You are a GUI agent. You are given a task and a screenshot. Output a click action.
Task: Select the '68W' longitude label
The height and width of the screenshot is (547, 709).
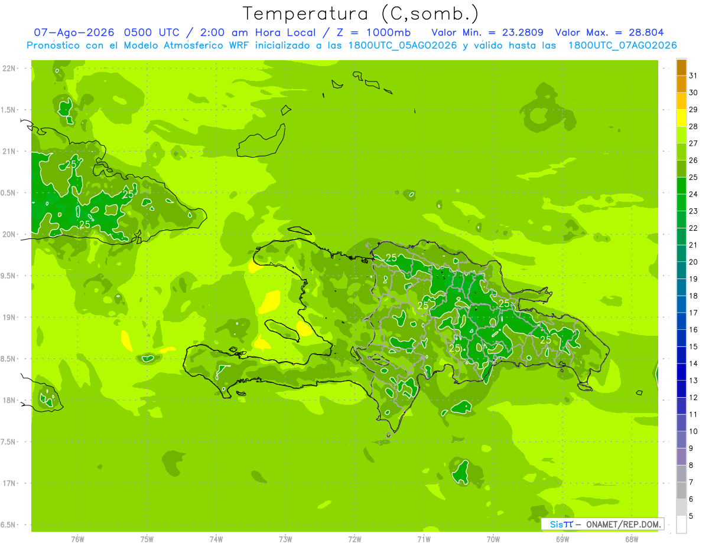click(x=632, y=539)
